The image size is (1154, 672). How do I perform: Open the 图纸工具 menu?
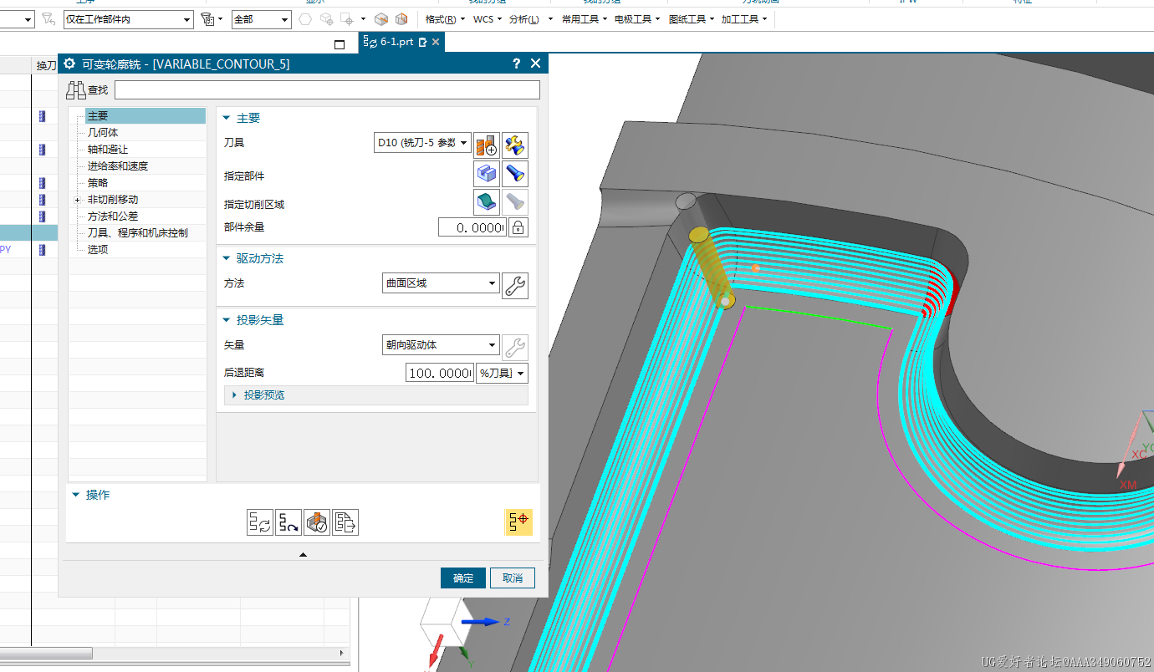[691, 19]
